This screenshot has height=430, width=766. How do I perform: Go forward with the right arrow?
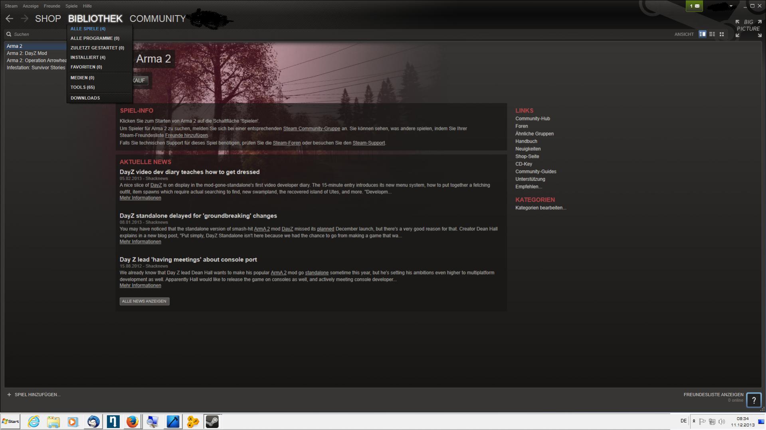(25, 19)
